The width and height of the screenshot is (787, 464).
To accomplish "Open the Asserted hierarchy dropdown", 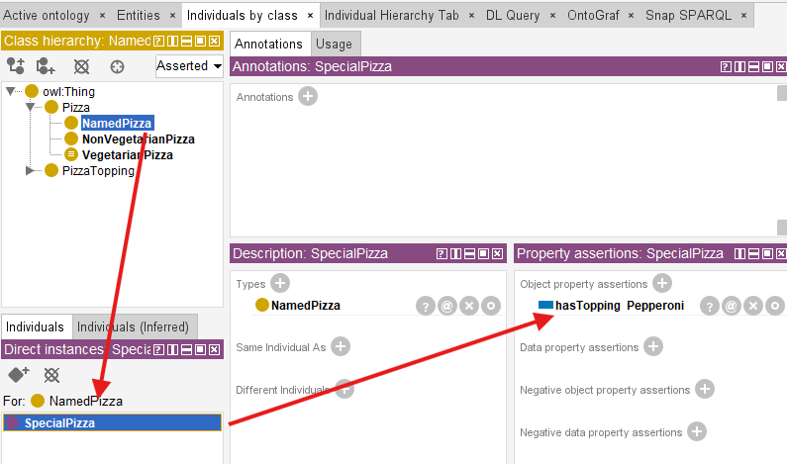I will tap(189, 65).
